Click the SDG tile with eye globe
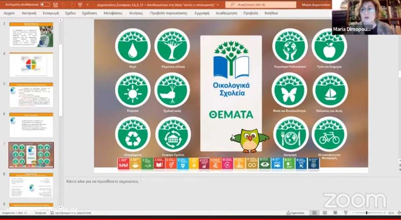 coord(265,163)
